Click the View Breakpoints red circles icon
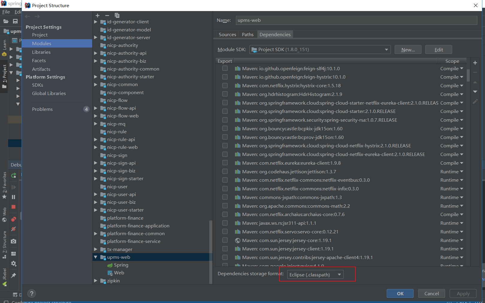Screen dimensions: 485x303 point(13,219)
